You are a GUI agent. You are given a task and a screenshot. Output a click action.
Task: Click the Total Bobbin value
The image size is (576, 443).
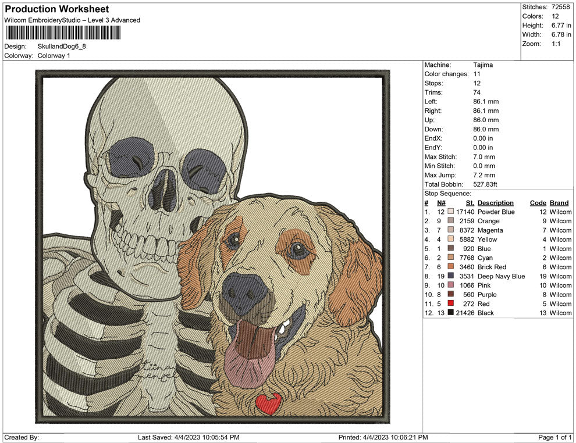(486, 184)
